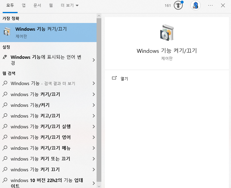Open the three-dot options menu
The width and height of the screenshot is (231, 188).
[210, 5]
